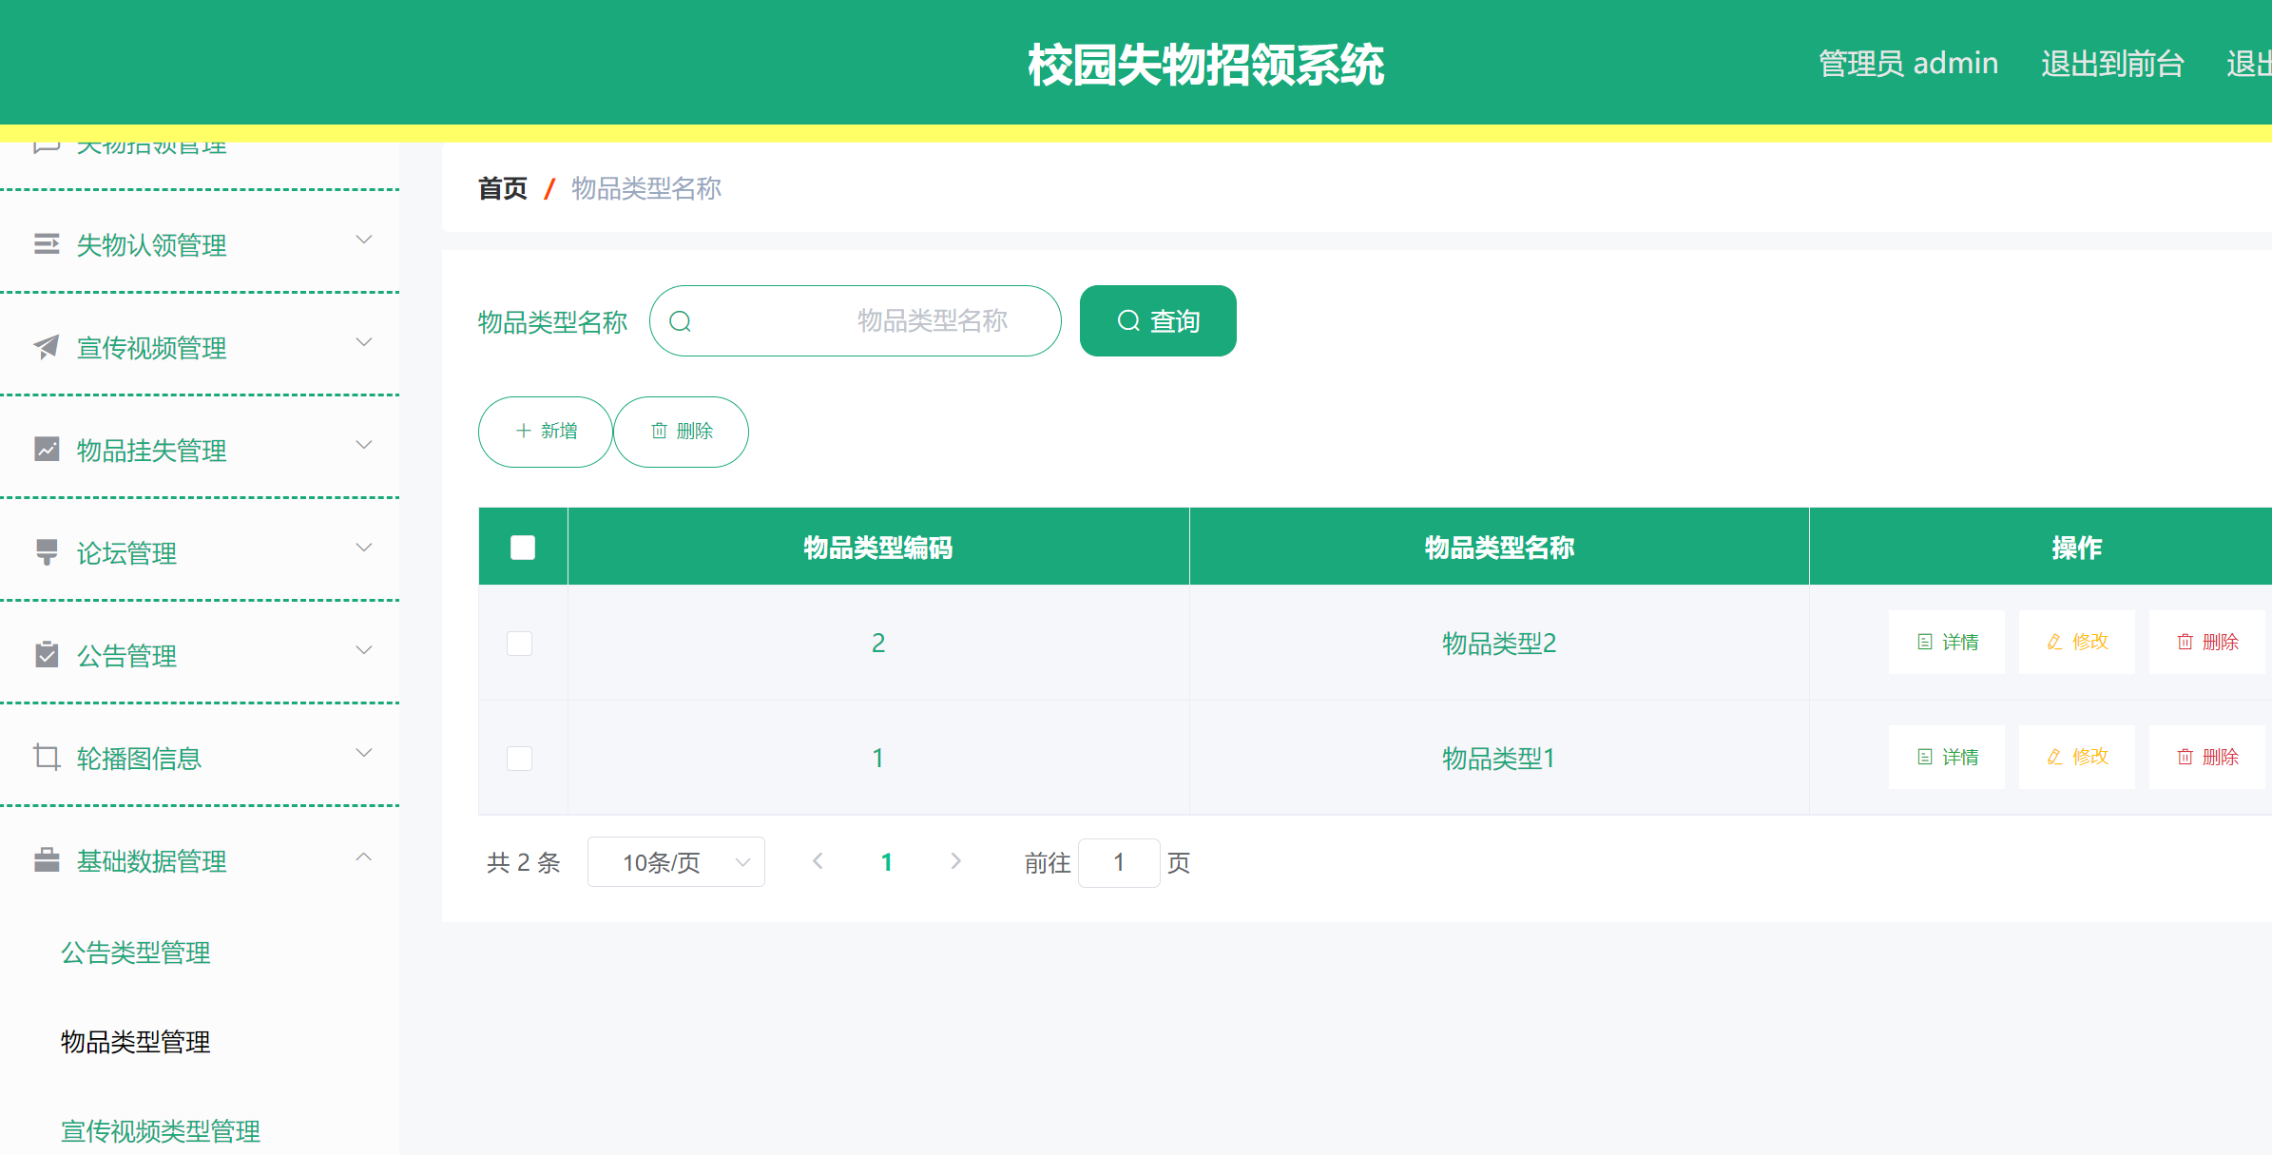Navigate to 首页 via the breadcrumb
The height and width of the screenshot is (1155, 2272).
502,188
